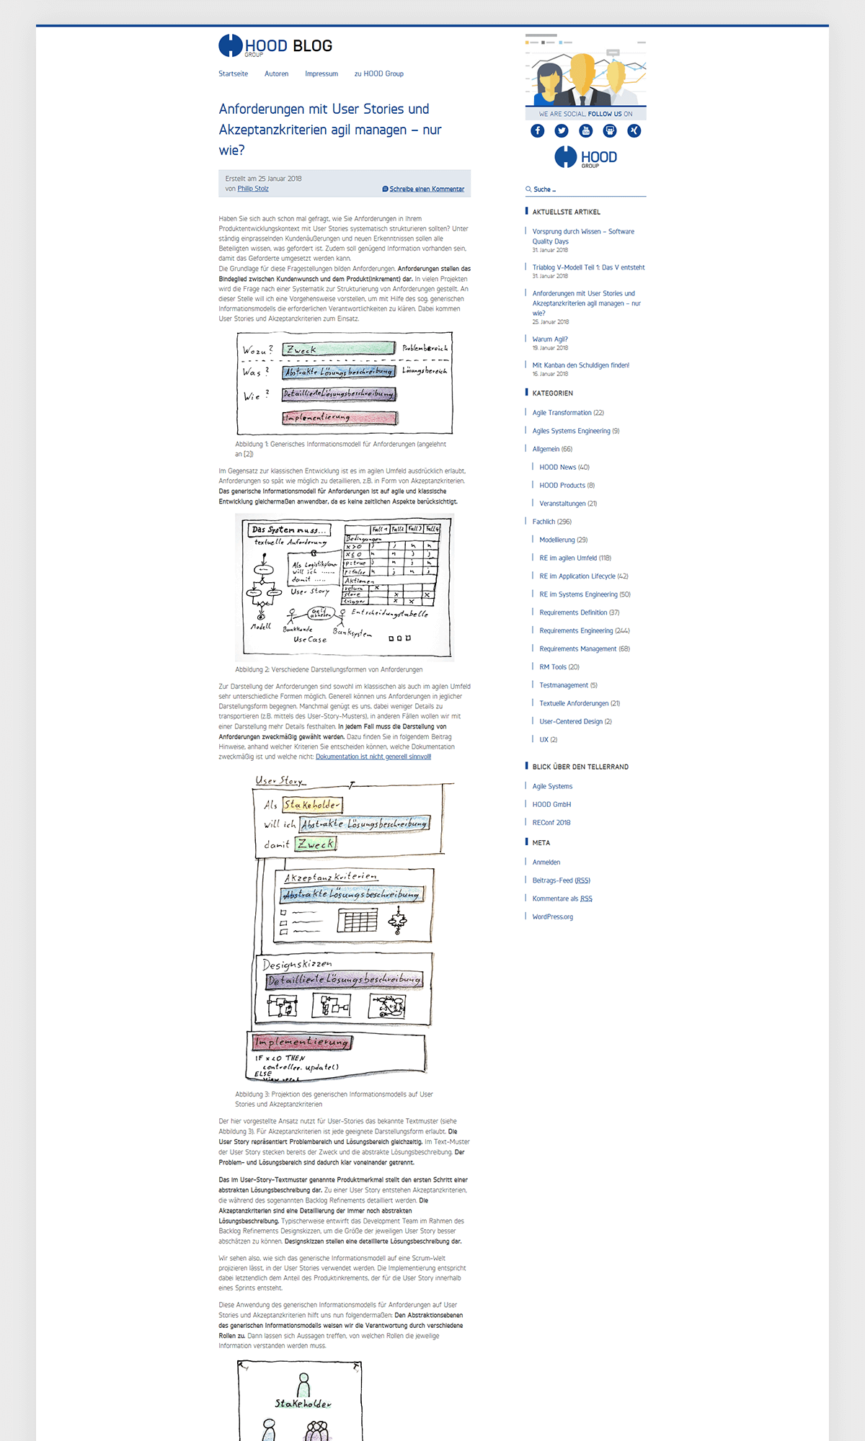This screenshot has height=1441, width=865.
Task: Click the HOOD Group logo in the sidebar
Action: [x=586, y=157]
